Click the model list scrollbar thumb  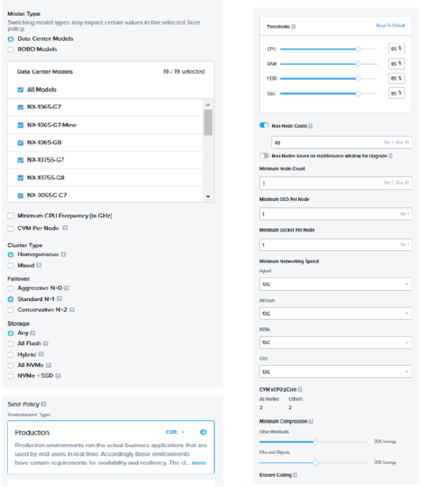point(208,122)
